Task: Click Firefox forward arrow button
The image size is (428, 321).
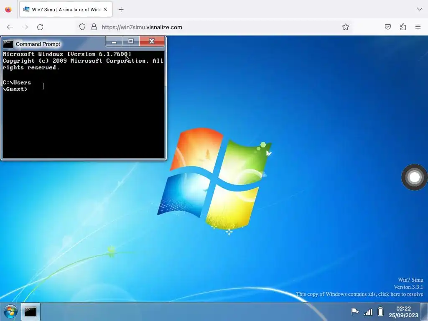Action: [x=25, y=27]
